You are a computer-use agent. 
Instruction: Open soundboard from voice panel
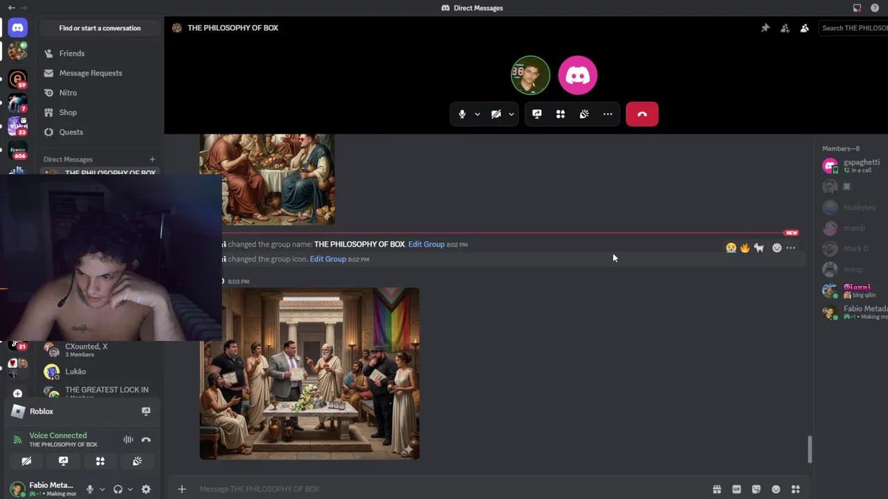[x=137, y=461]
